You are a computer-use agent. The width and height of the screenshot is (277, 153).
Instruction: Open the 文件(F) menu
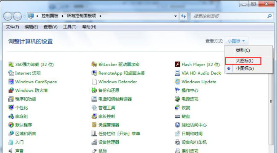tap(12, 27)
